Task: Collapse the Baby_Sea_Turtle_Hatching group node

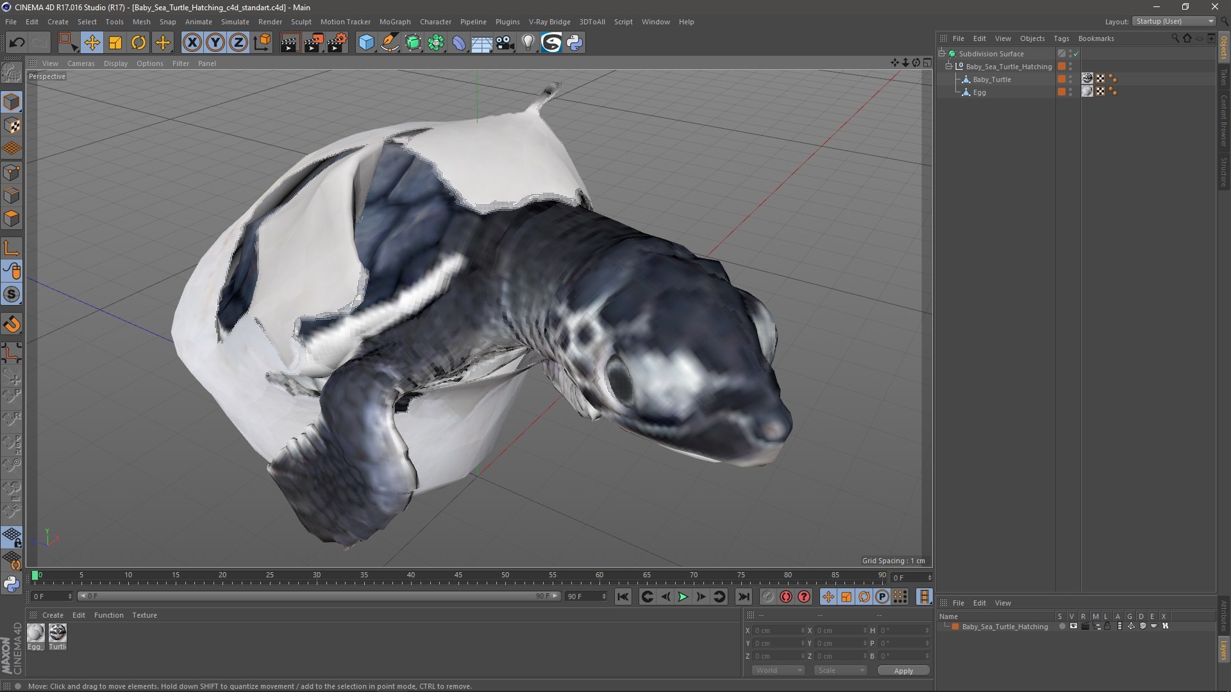Action: [949, 67]
